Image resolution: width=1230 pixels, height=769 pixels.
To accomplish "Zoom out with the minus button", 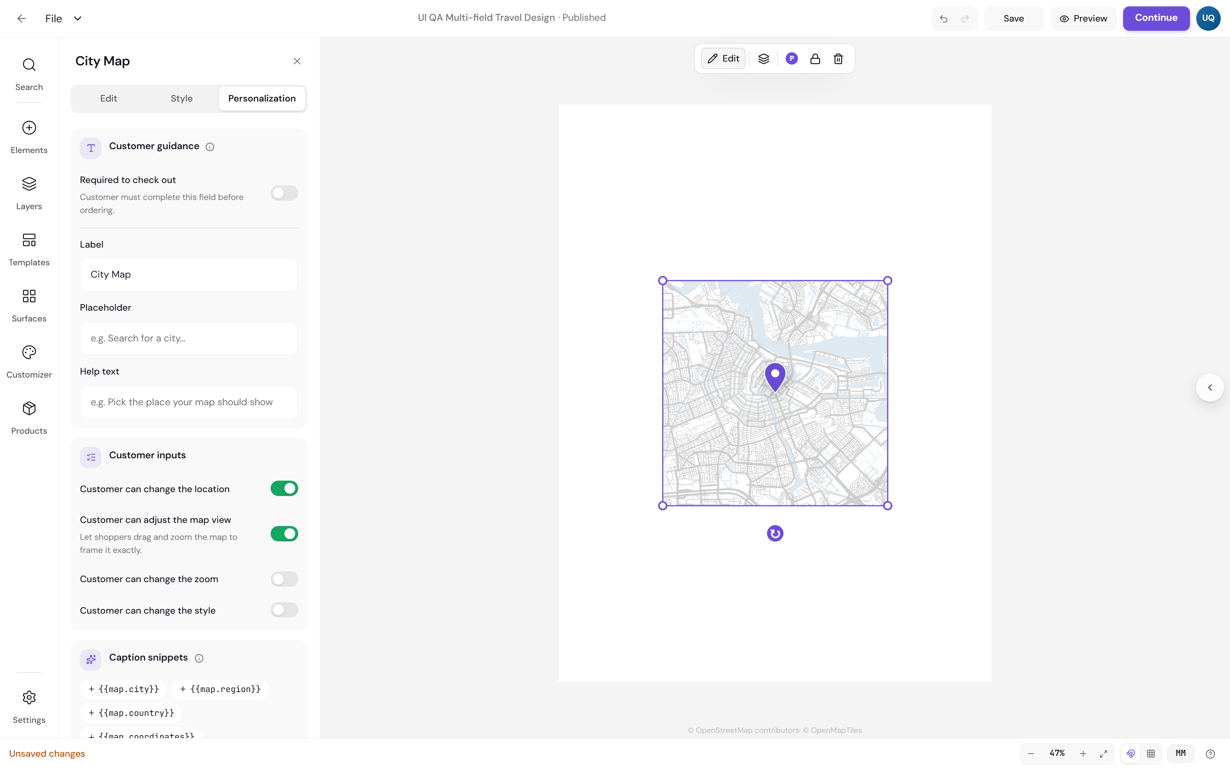I will (1031, 753).
